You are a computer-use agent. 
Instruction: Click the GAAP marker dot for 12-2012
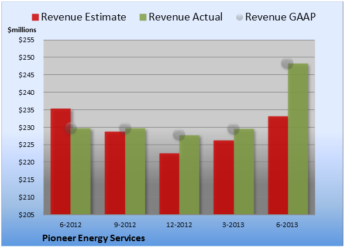(x=179, y=135)
